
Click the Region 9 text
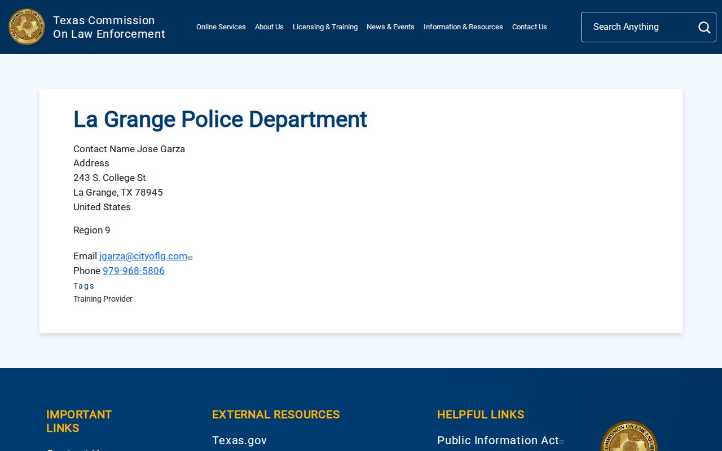click(92, 230)
